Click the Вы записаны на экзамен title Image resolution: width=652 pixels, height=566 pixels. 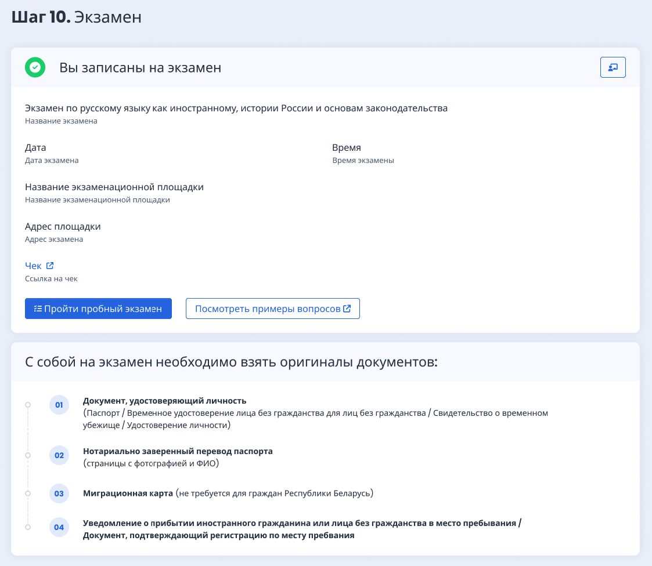coord(140,68)
